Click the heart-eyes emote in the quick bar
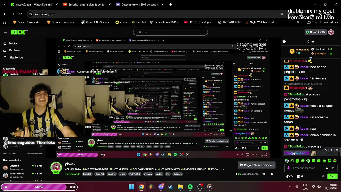Screen dimensions: 341x192 (335, 161)
